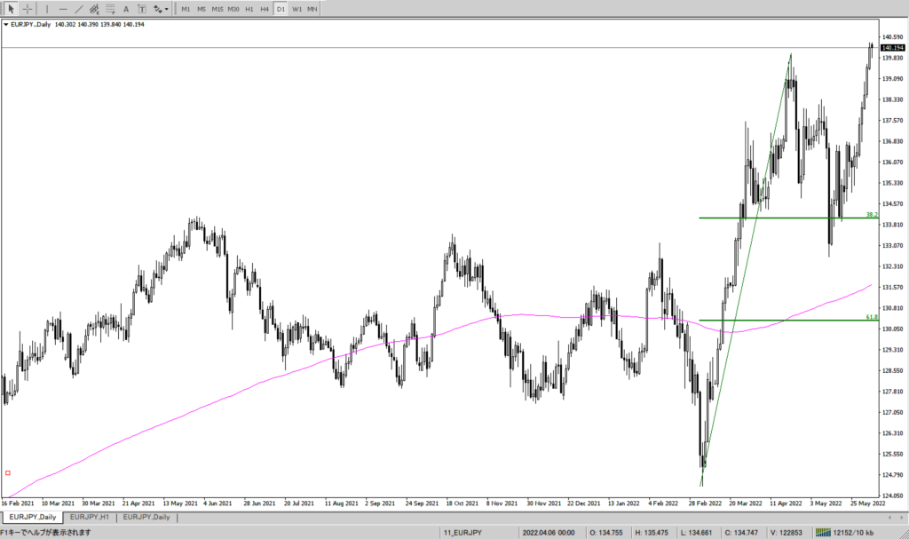Select the equidistant channel tool
The height and width of the screenshot is (539, 909).
[94, 9]
